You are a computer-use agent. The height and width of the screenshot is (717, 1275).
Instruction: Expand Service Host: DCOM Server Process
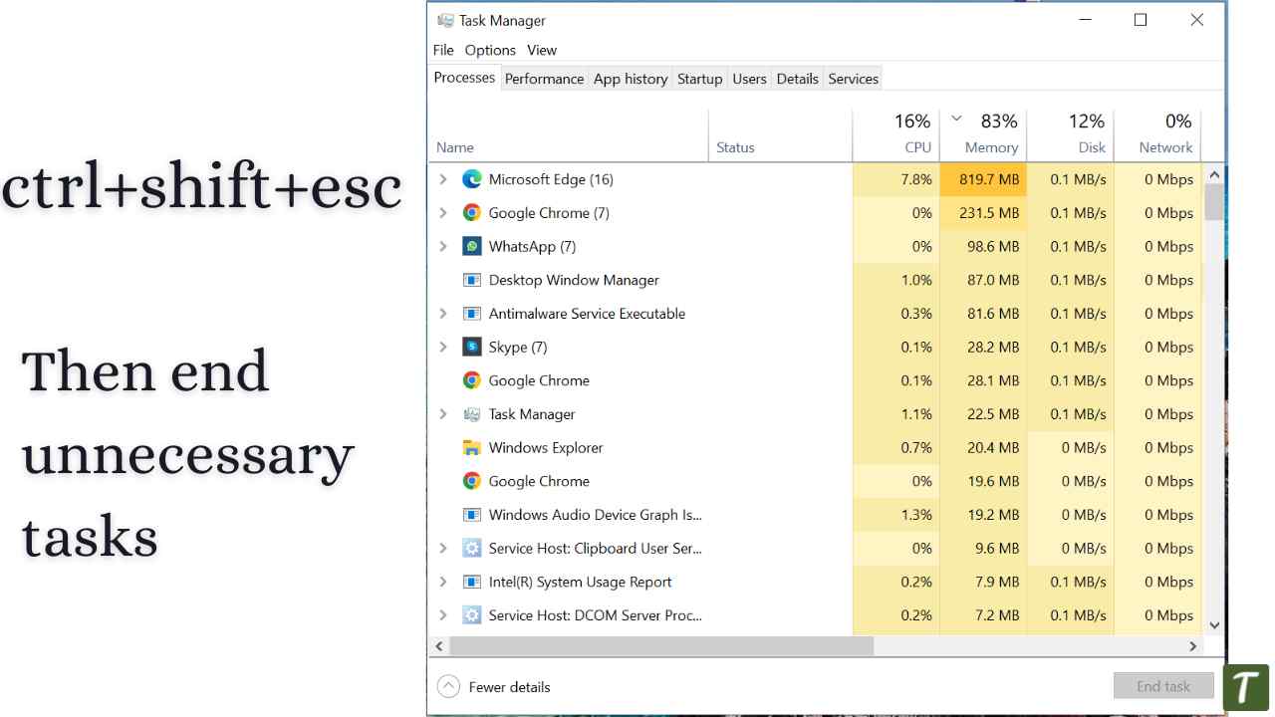click(443, 615)
